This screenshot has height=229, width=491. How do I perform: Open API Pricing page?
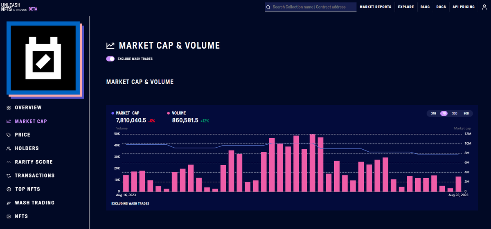click(x=464, y=7)
